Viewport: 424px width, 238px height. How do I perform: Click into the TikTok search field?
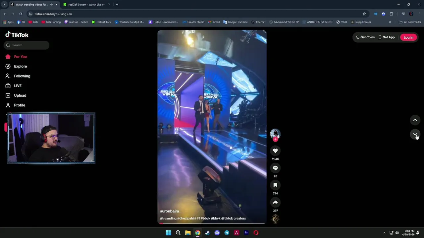point(26,45)
